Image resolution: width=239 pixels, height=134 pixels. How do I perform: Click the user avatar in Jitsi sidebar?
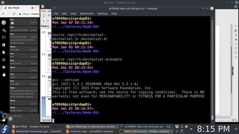4,22
